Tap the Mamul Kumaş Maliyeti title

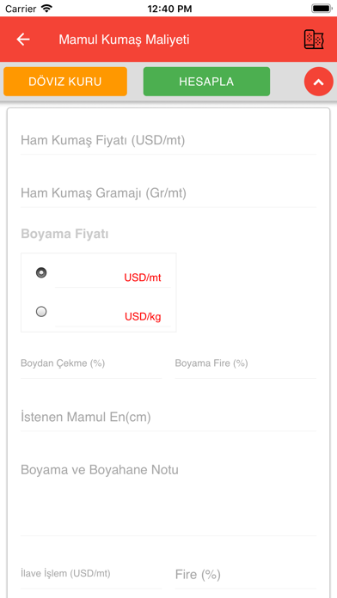tap(124, 40)
